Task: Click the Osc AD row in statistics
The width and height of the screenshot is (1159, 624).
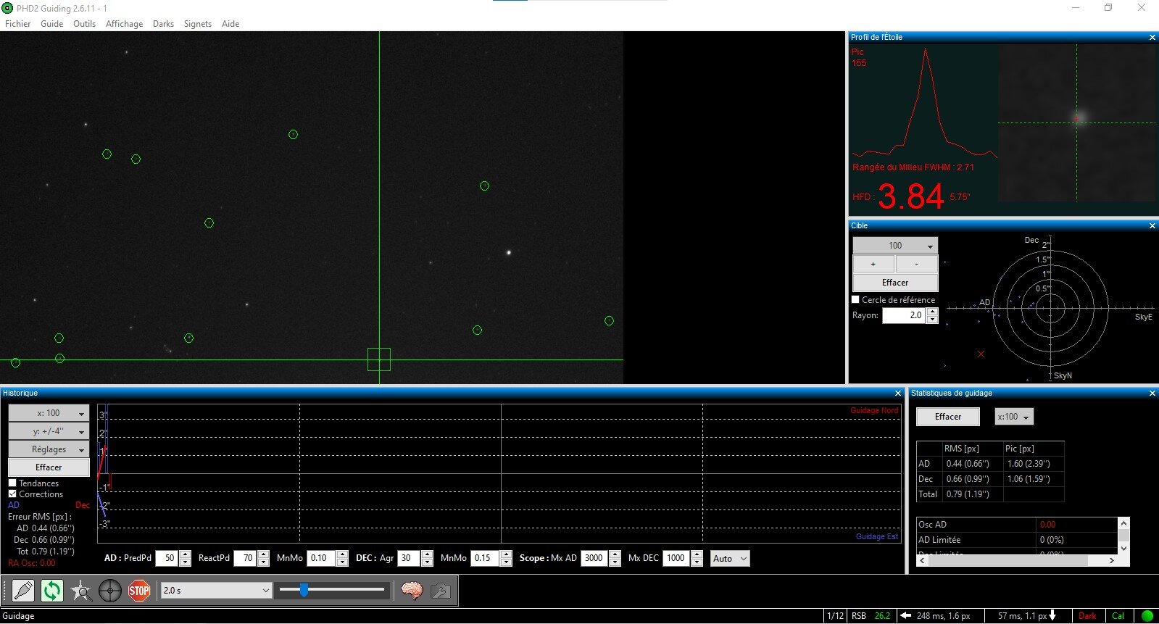Action: pos(1018,525)
